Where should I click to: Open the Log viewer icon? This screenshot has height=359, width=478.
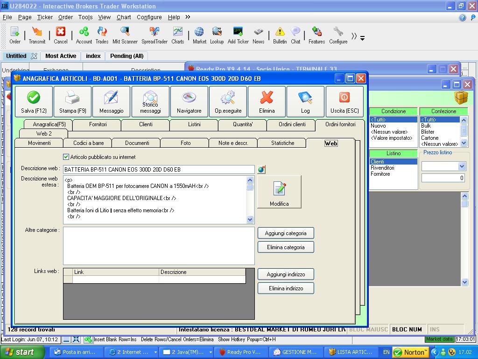(x=305, y=101)
